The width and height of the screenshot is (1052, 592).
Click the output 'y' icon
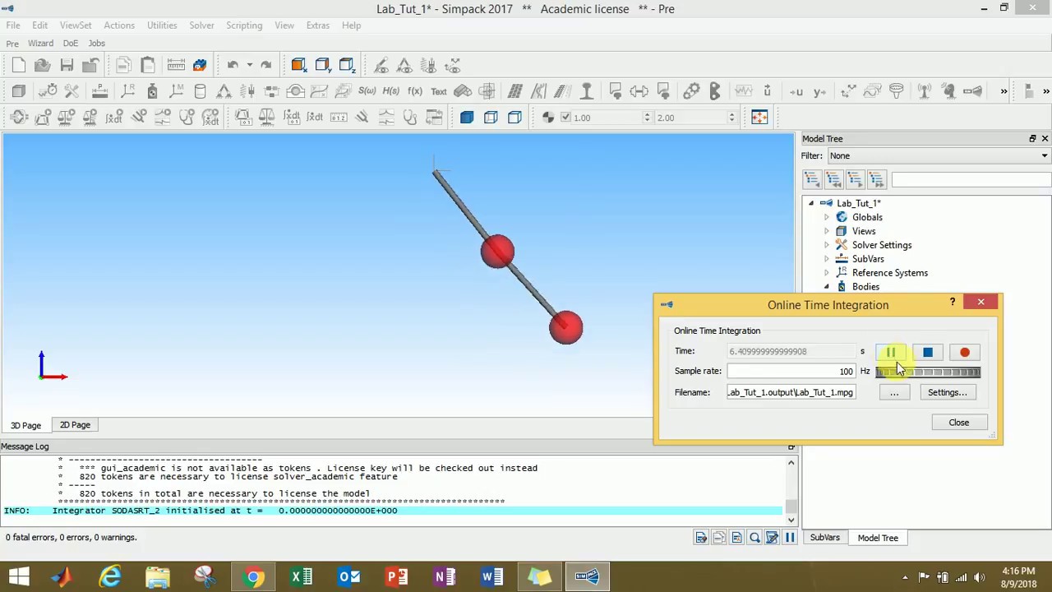tap(819, 91)
